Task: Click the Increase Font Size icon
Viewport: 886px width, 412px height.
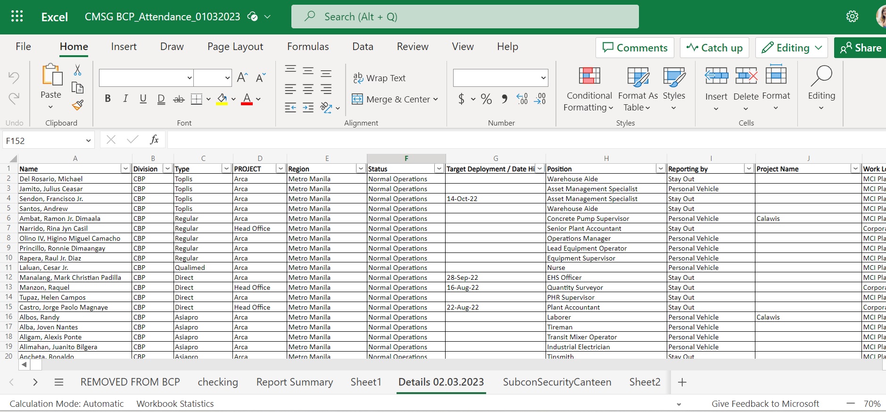Action: [242, 77]
